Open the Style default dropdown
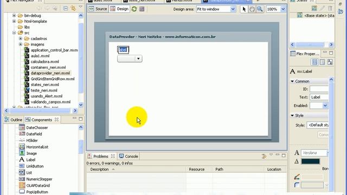347x195 pixels. (x=318, y=125)
